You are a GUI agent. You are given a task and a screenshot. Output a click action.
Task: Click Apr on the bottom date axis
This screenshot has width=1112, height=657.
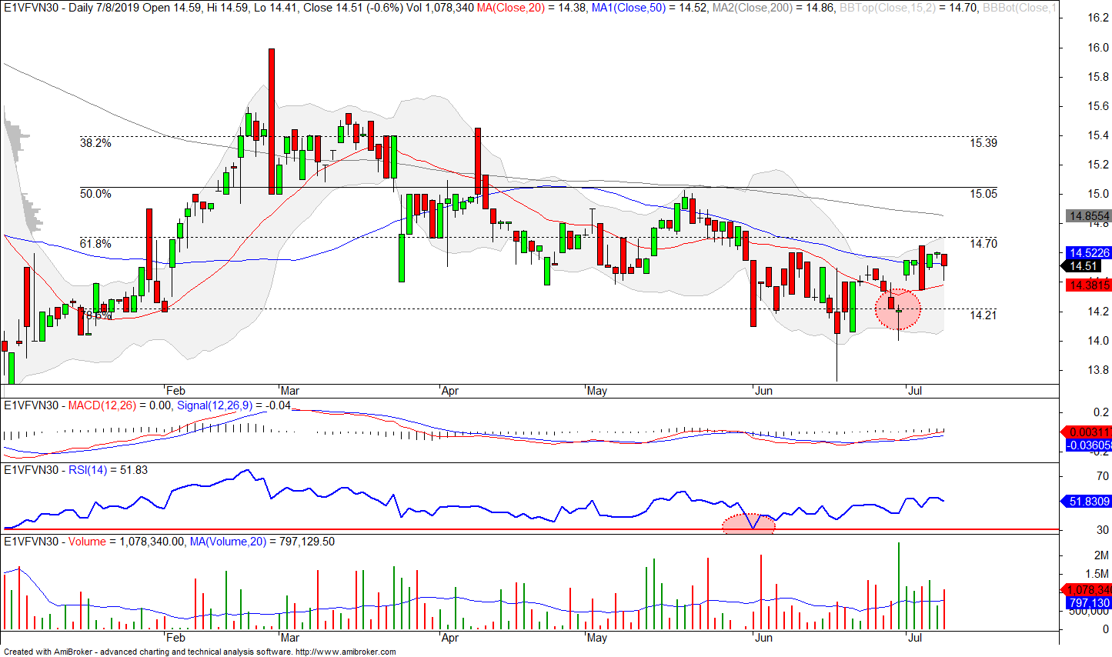point(450,638)
